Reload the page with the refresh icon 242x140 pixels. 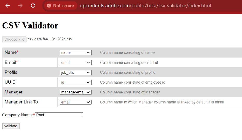click(x=33, y=6)
